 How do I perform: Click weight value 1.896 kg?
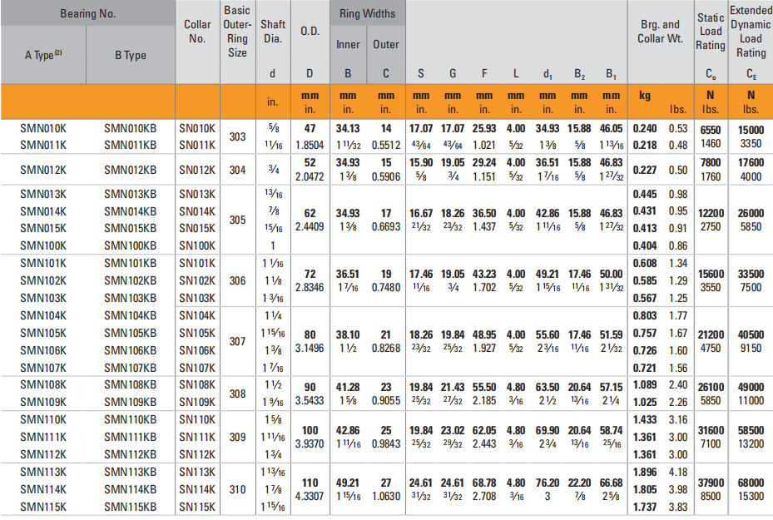click(x=645, y=472)
